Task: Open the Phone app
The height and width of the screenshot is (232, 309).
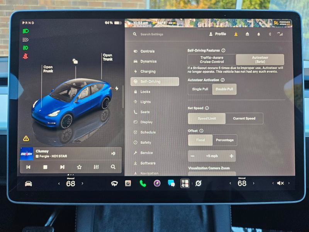Action: pos(143,183)
